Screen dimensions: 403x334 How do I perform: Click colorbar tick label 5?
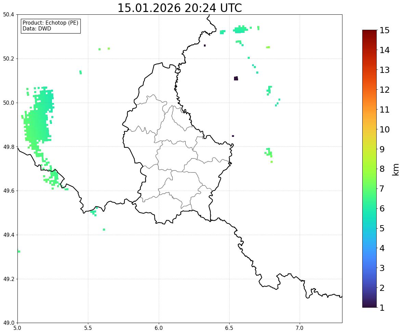click(382, 228)
